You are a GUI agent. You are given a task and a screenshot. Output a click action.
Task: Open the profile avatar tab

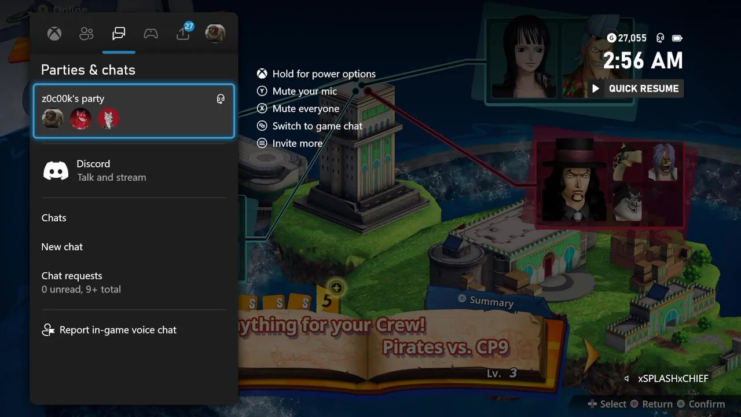click(215, 33)
